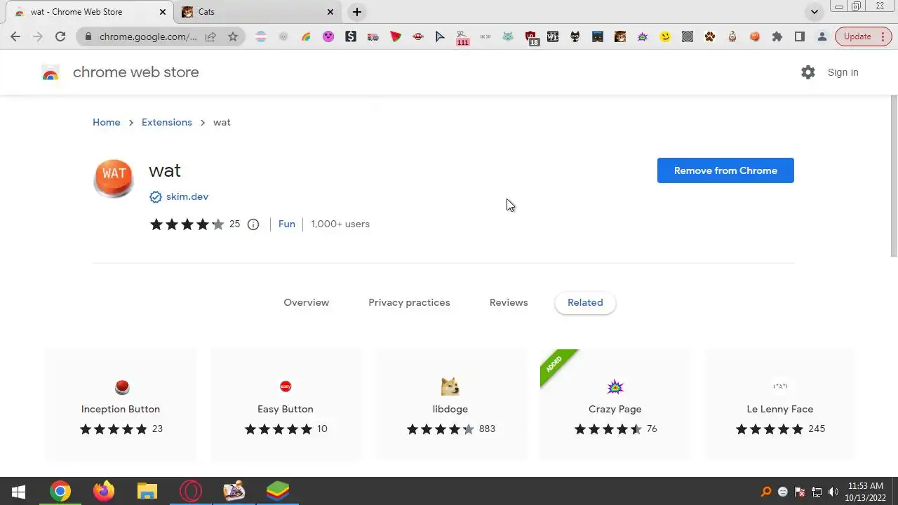This screenshot has height=505, width=898.
Task: Open the Crazy Page extension card
Action: coord(615,405)
